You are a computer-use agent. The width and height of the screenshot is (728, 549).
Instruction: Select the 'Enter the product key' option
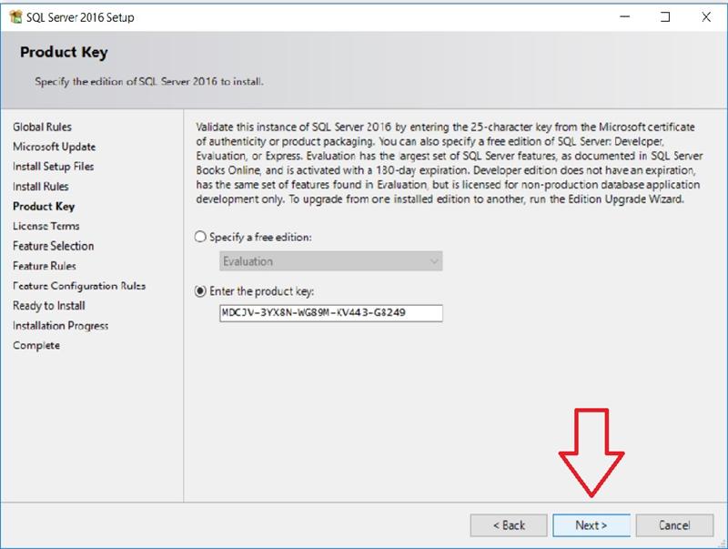click(201, 291)
